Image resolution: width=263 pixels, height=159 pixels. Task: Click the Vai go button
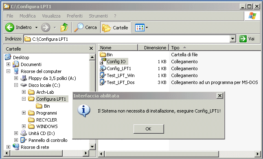click(247, 39)
